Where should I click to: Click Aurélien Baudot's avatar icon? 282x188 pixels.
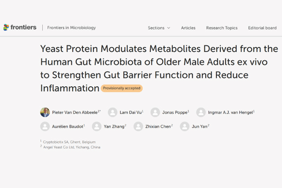(x=45, y=127)
